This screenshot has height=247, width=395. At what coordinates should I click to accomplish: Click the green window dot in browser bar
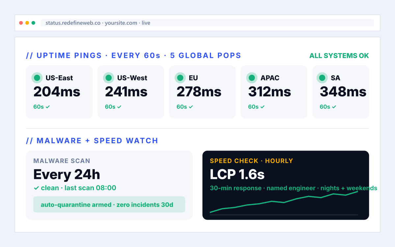(x=33, y=23)
